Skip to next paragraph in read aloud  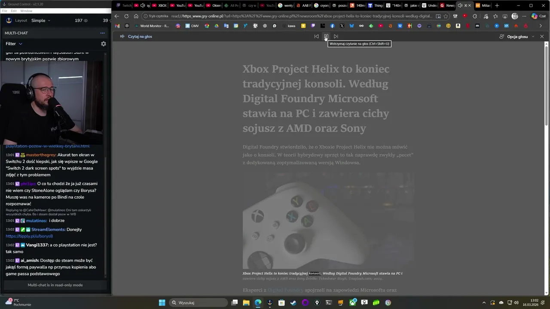[336, 36]
